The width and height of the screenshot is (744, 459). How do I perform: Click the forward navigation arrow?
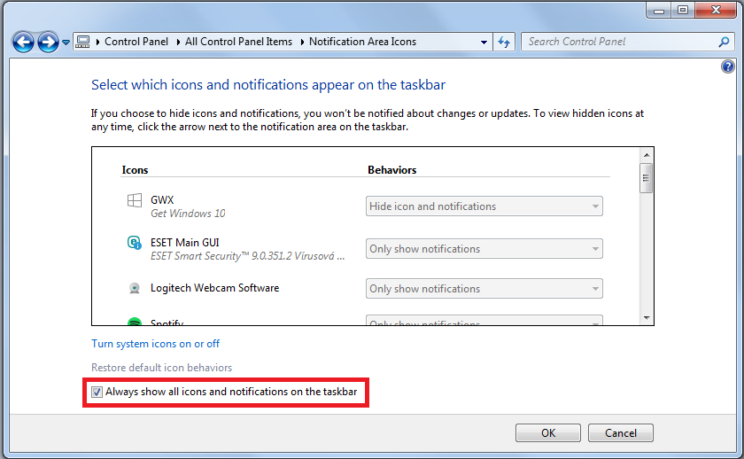(48, 43)
